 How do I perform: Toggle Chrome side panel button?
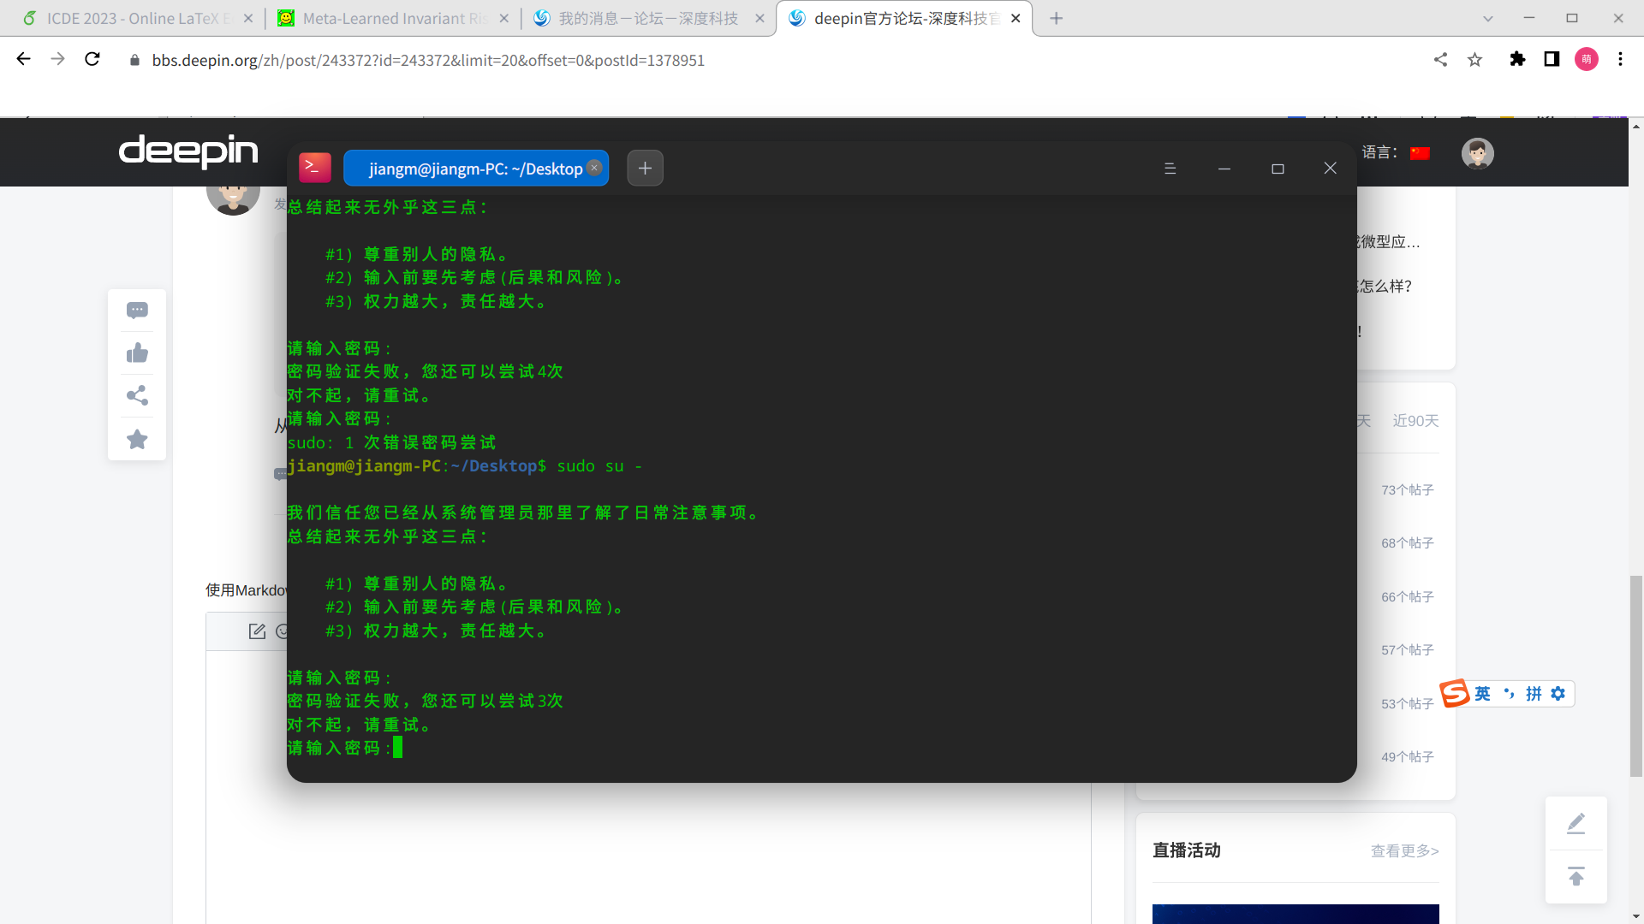1552,59
